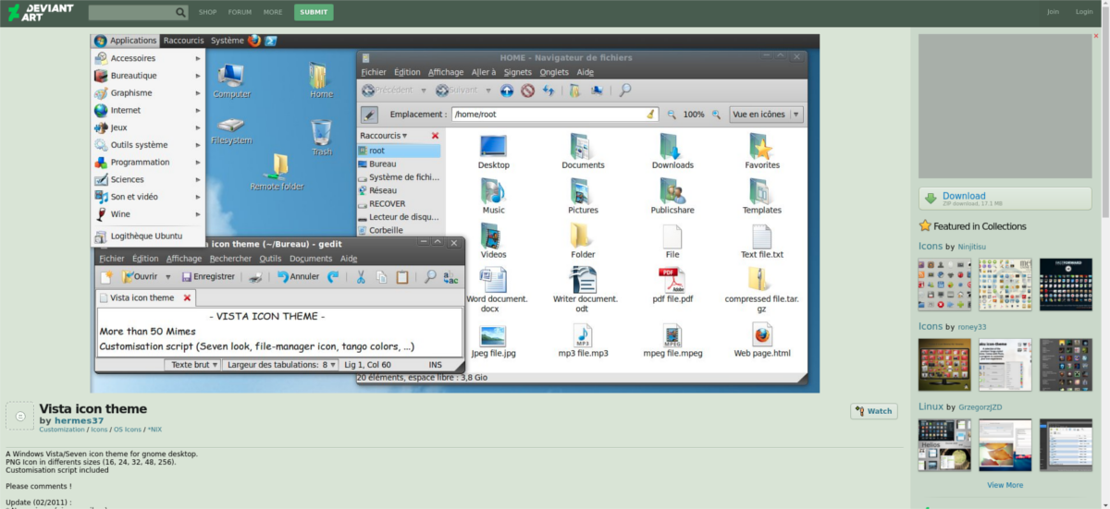Open Signets menu in file navigator
Image resolution: width=1110 pixels, height=509 pixels.
(x=518, y=72)
